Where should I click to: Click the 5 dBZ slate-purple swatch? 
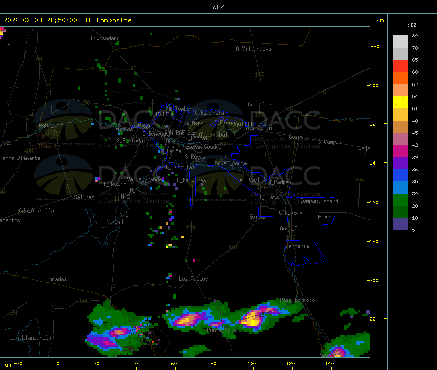400,224
